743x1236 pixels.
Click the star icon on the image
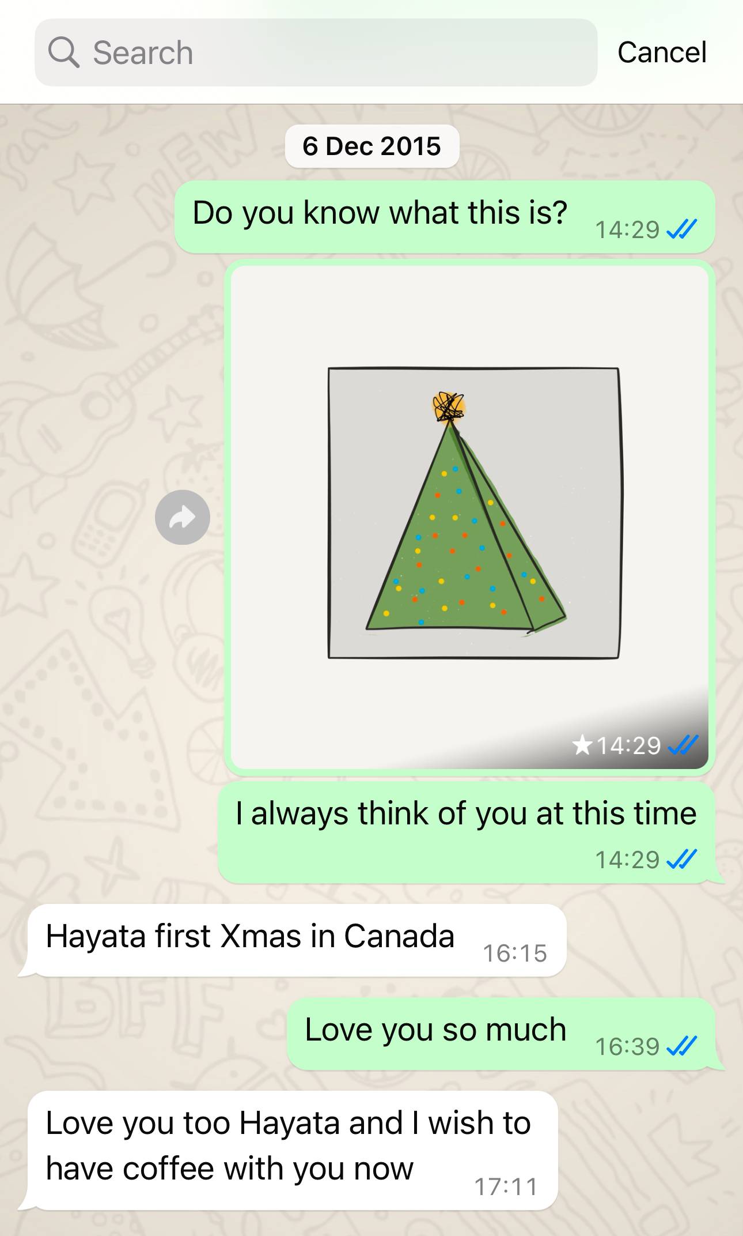pyautogui.click(x=582, y=744)
